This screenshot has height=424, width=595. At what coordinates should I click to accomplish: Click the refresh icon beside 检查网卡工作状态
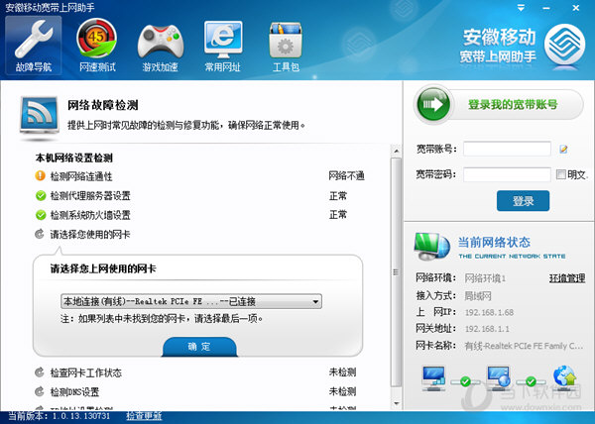click(40, 372)
